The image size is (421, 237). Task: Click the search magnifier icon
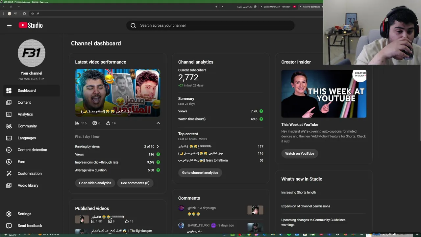tap(133, 25)
